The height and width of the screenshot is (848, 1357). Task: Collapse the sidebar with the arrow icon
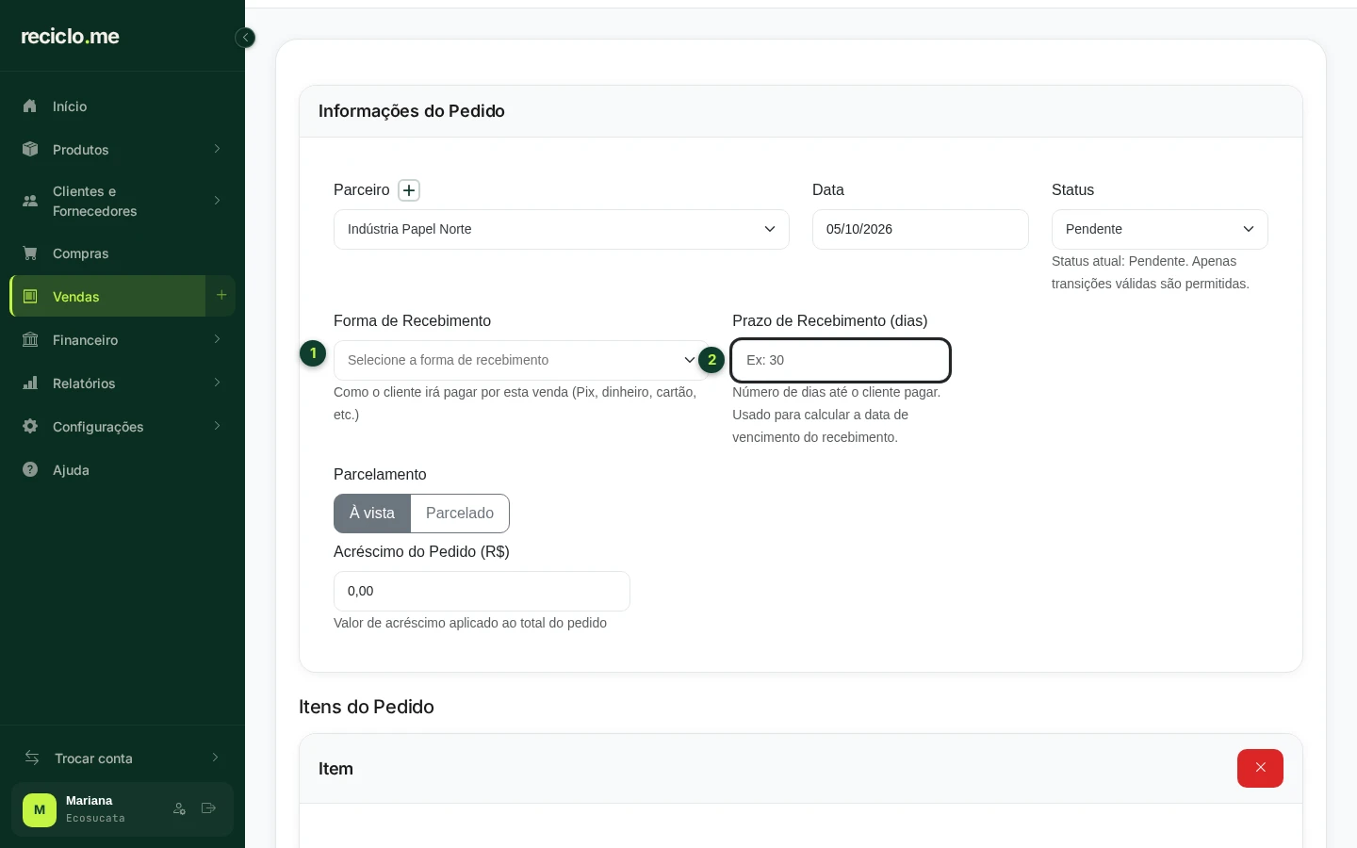tap(245, 38)
